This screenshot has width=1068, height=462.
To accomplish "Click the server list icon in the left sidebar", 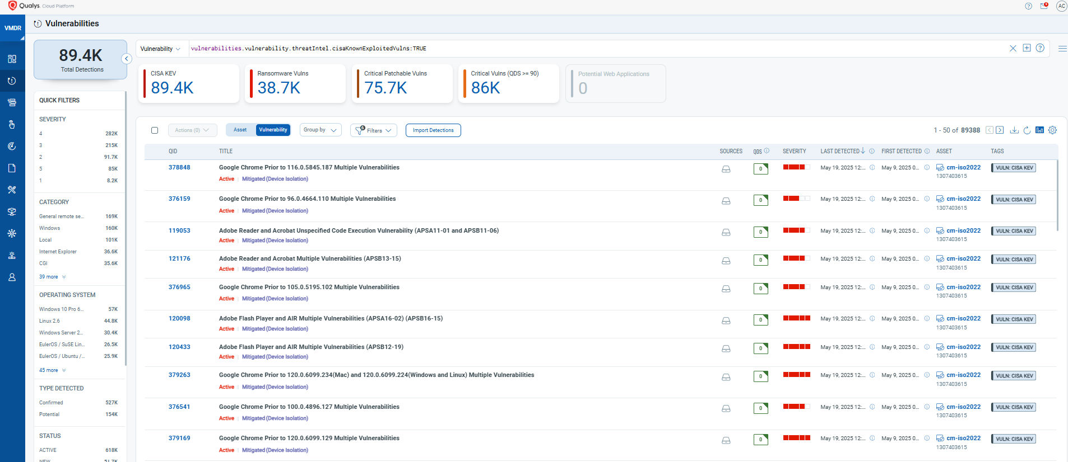I will [12, 102].
